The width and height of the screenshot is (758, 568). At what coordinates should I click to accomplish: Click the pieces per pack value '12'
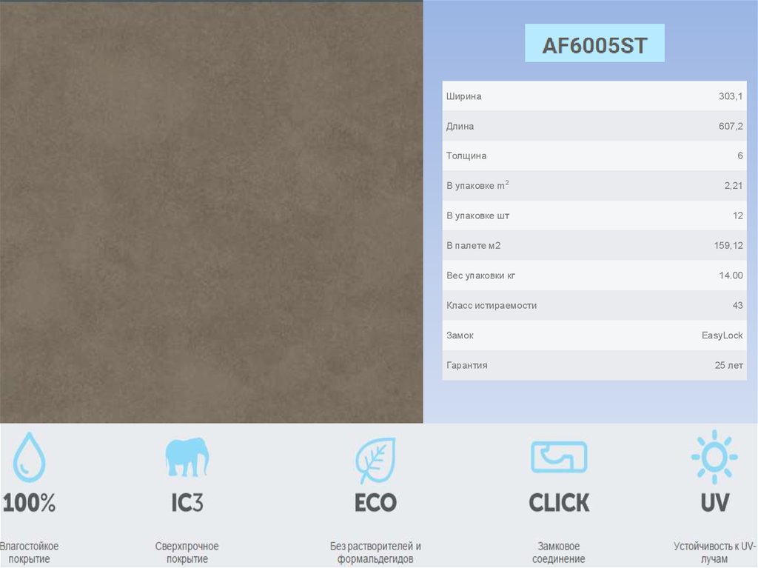[x=738, y=215]
